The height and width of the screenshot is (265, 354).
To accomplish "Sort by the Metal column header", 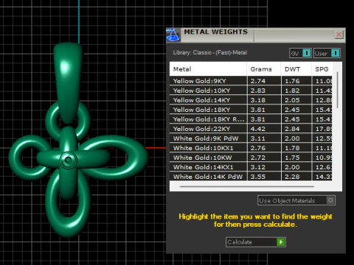I will pos(208,69).
